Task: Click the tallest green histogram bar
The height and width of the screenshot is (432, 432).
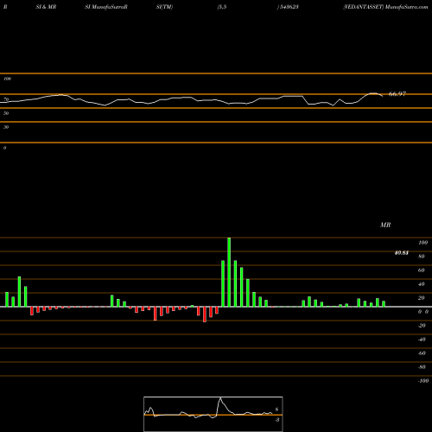Action: pyautogui.click(x=229, y=272)
